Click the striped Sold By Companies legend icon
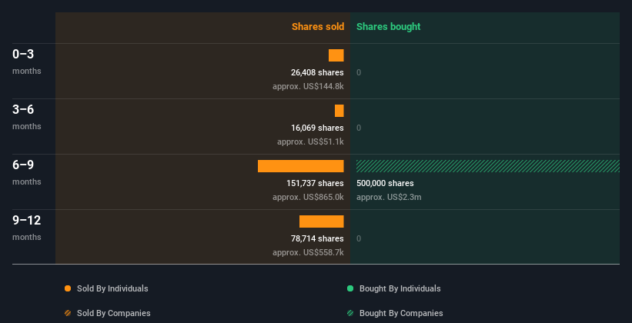Image resolution: width=632 pixels, height=323 pixels. [68, 313]
